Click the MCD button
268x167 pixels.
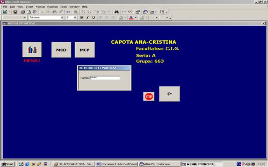pyautogui.click(x=61, y=50)
